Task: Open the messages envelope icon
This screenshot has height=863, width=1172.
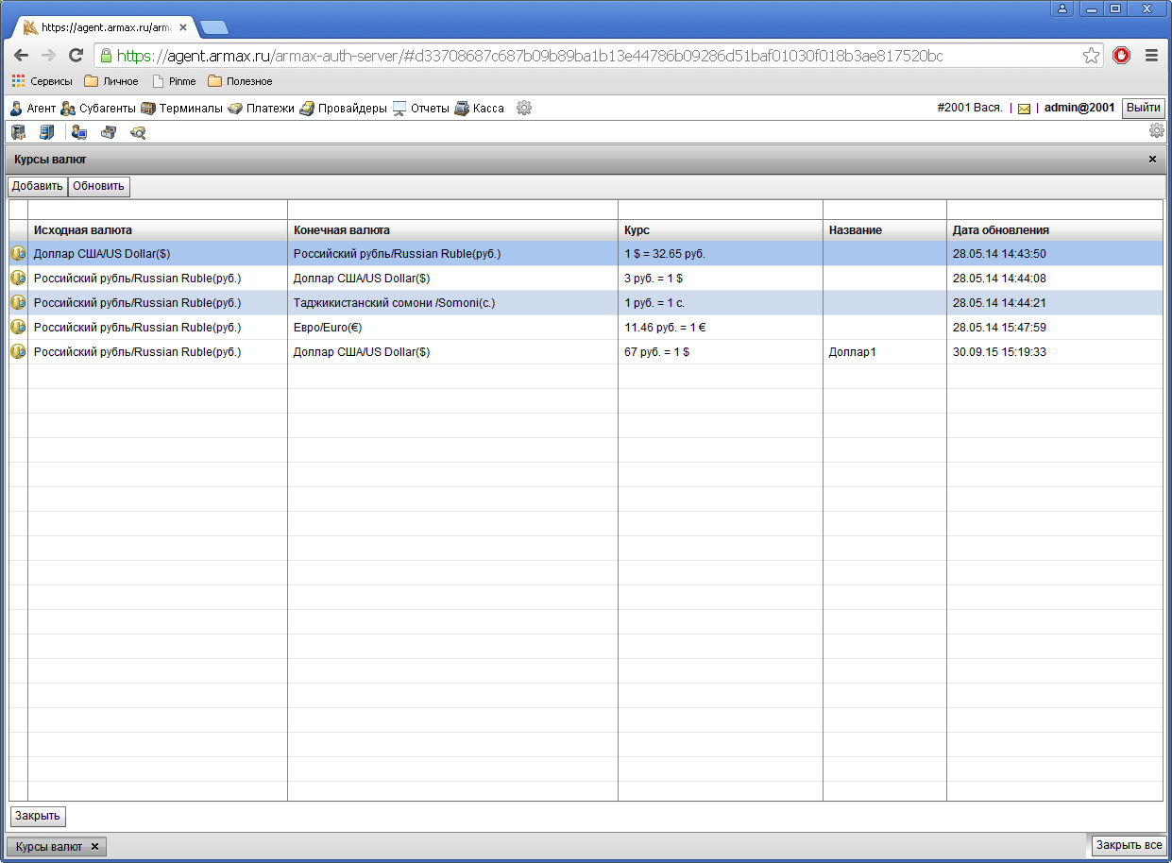Action: (x=1024, y=109)
